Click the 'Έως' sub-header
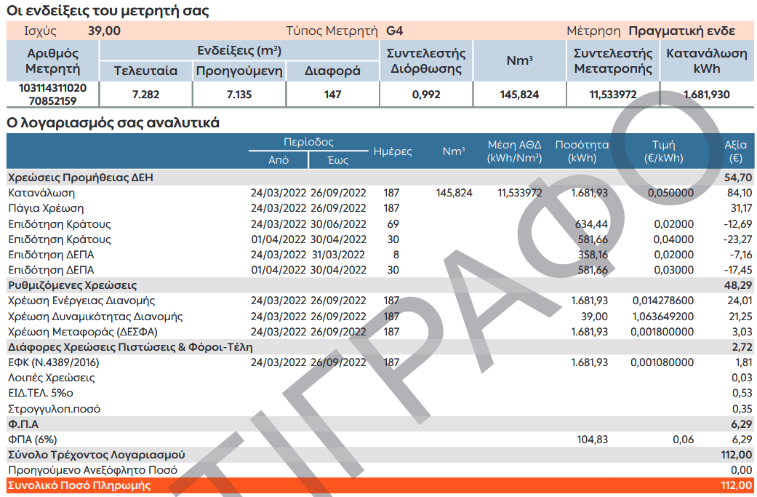Screen dimensions: 757x497 click(338, 160)
